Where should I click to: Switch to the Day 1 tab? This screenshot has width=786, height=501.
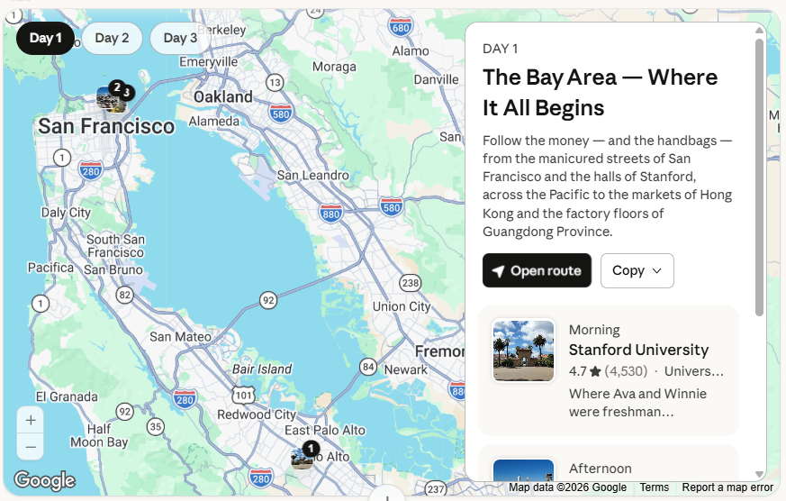click(45, 38)
